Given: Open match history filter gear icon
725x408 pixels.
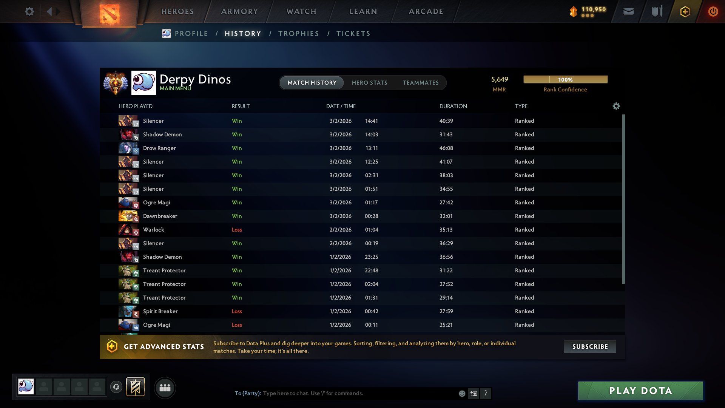Looking at the screenshot, I should tap(616, 106).
